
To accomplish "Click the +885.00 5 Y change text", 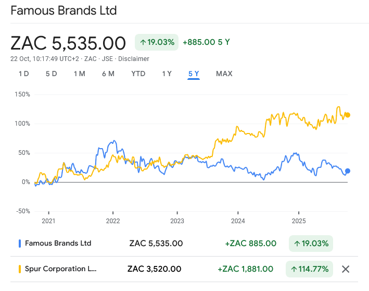I will click(207, 42).
